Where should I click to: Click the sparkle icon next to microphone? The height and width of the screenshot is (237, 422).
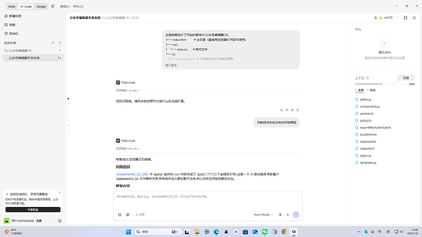tap(287, 214)
